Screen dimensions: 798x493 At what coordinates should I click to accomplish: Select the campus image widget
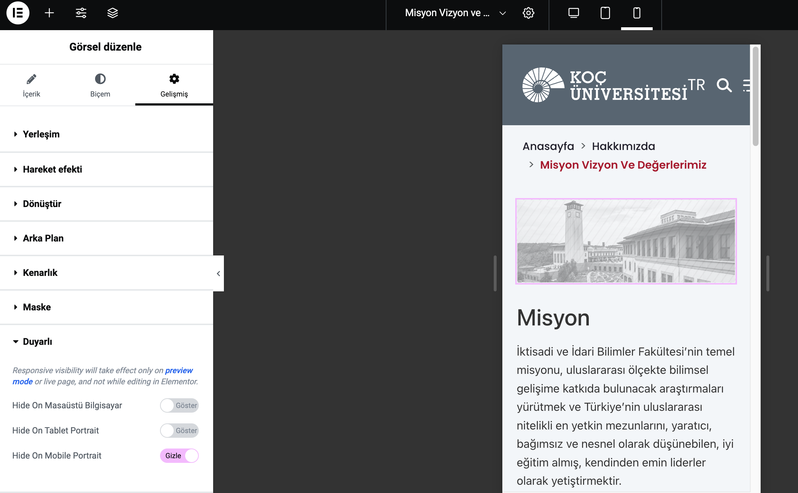pos(626,241)
